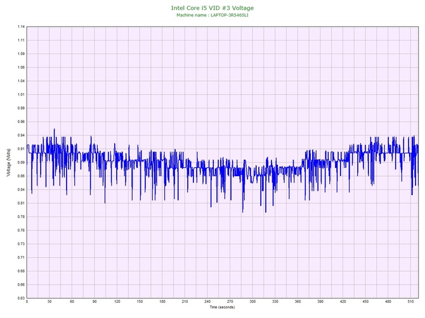Click the 360 tick on time axis

click(x=297, y=302)
